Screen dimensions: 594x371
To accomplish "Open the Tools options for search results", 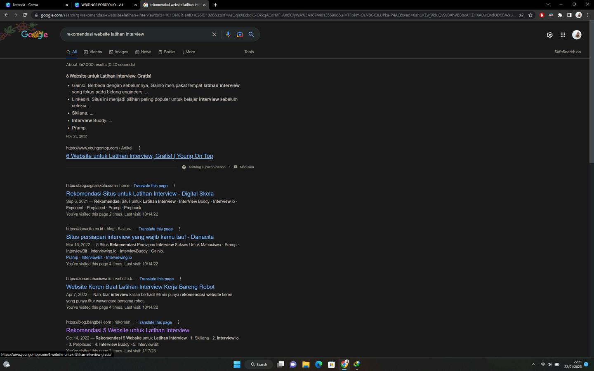I will point(249,52).
